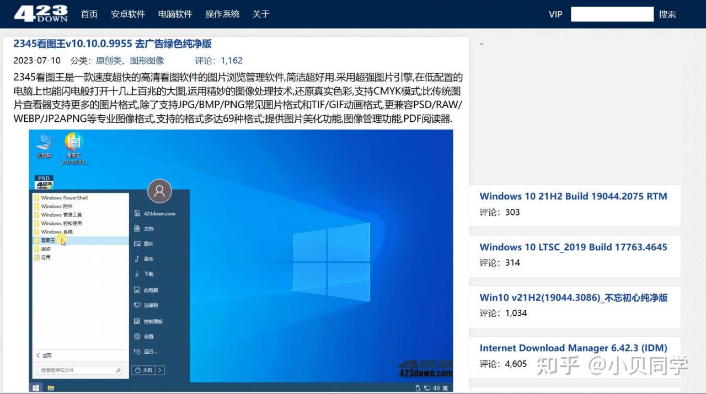Click the article date 2023-07-10
Image resolution: width=706 pixels, height=394 pixels.
(37, 61)
